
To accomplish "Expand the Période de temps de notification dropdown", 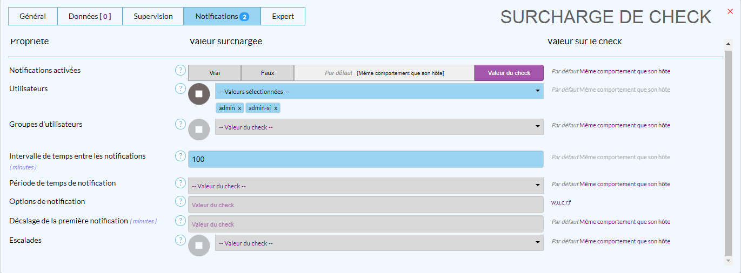I will pyautogui.click(x=365, y=186).
